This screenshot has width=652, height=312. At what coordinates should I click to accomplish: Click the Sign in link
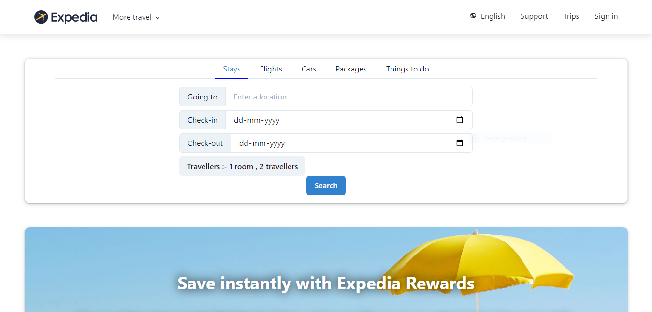pos(606,16)
